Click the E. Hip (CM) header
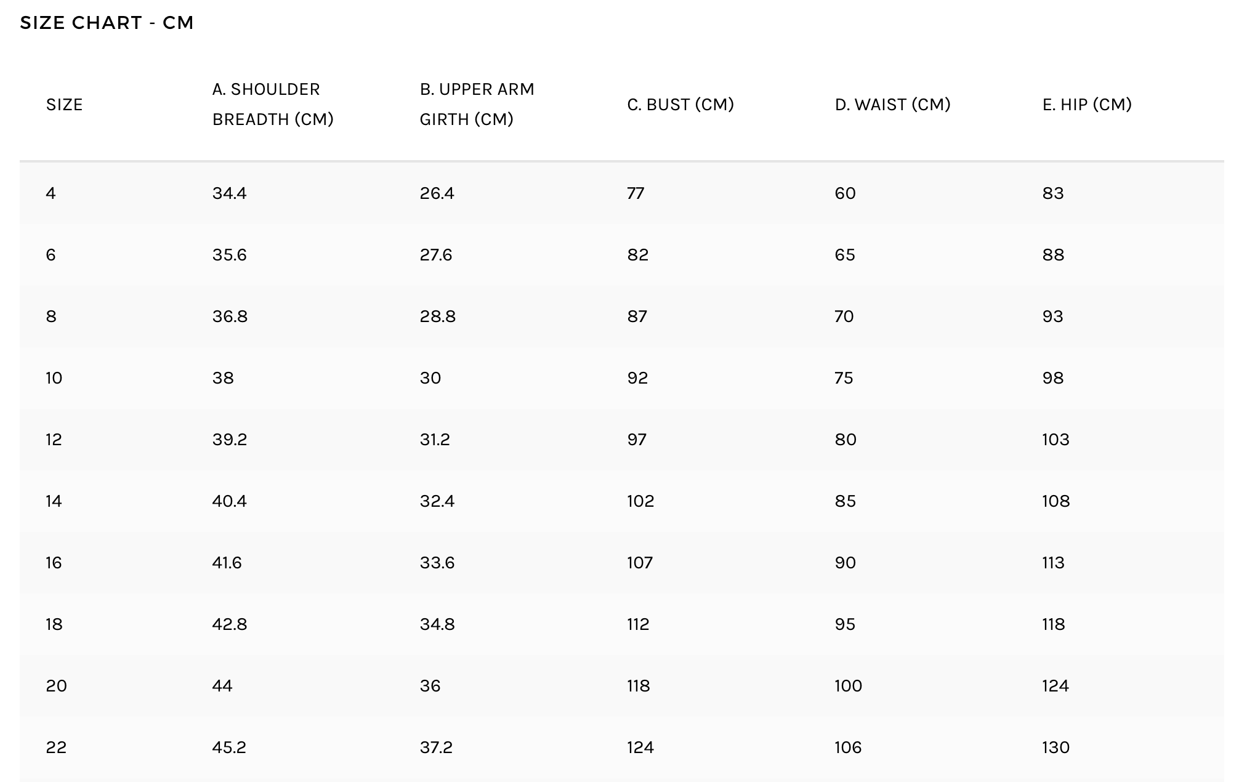 pyautogui.click(x=1087, y=105)
